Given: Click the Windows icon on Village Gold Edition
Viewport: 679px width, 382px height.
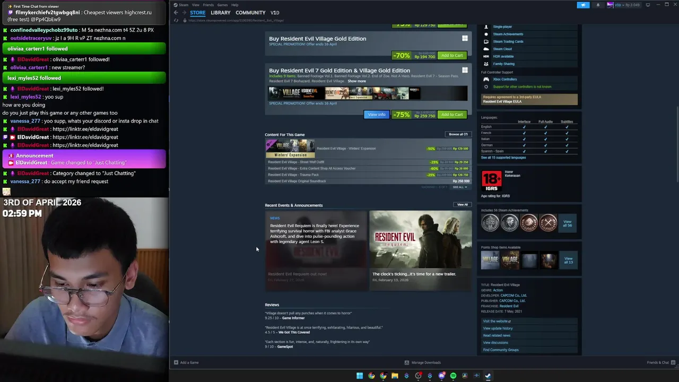Looking at the screenshot, I should [465, 38].
